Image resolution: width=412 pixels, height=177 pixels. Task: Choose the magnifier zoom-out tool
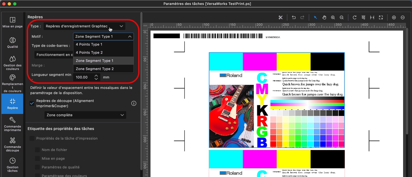point(342,17)
